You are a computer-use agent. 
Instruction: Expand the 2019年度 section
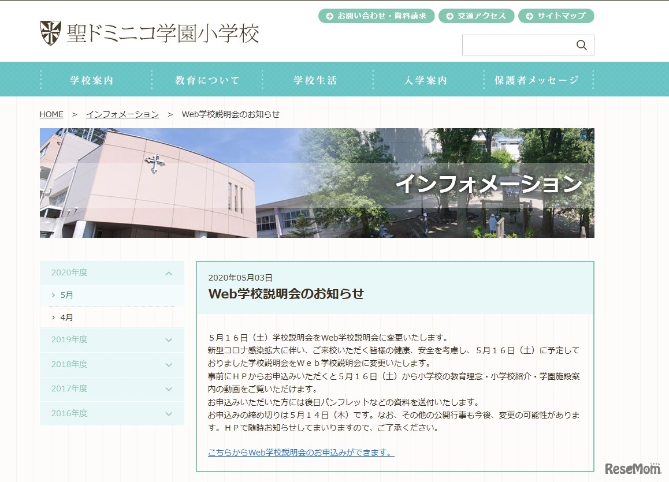[168, 339]
